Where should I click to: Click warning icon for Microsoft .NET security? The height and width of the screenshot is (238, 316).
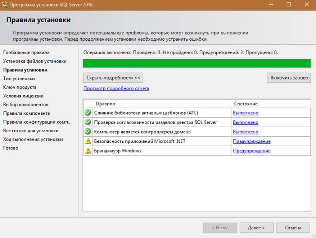coord(88,141)
